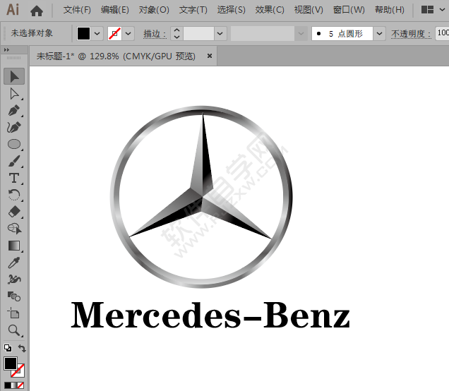
Task: Select the Eyedropper tool
Action: click(14, 263)
